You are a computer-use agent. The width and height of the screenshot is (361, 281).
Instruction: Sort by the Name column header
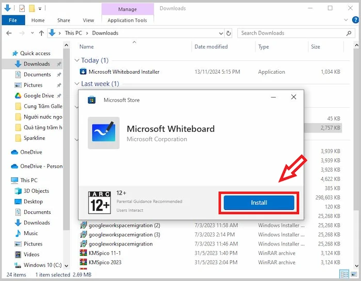[87, 47]
